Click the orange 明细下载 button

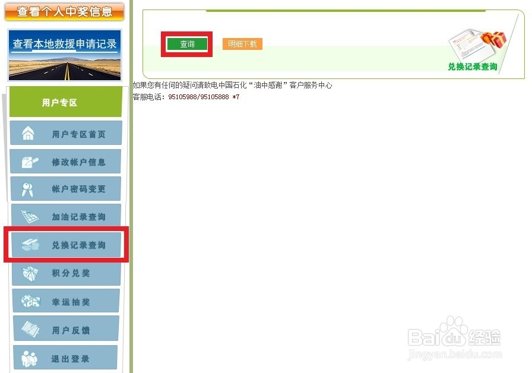pyautogui.click(x=242, y=44)
